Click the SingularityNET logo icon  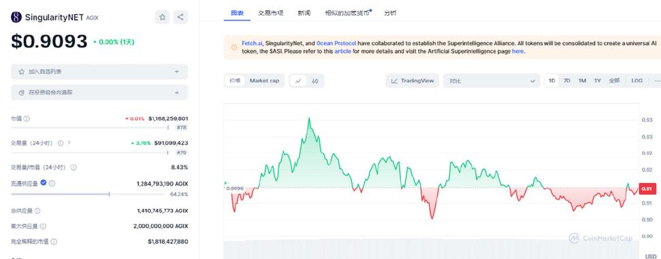pos(16,17)
